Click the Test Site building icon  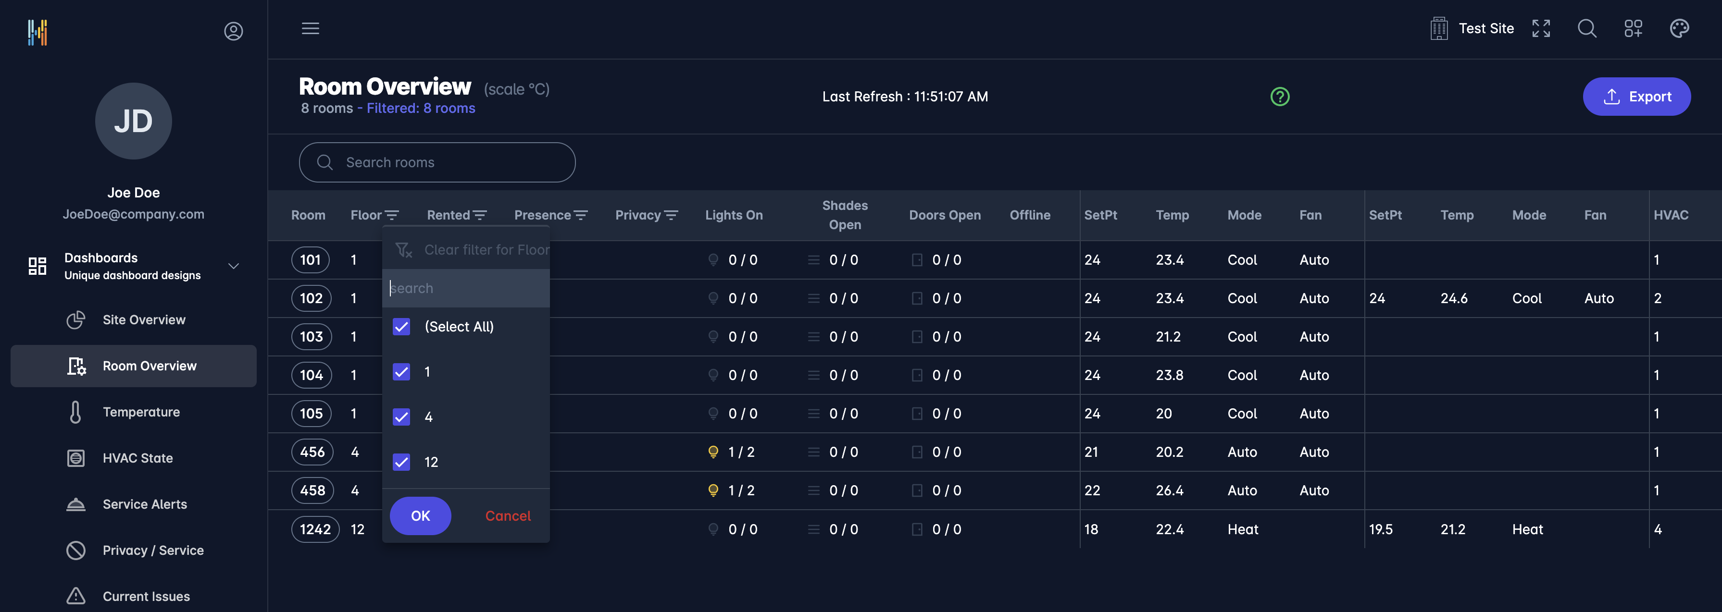[x=1438, y=29]
